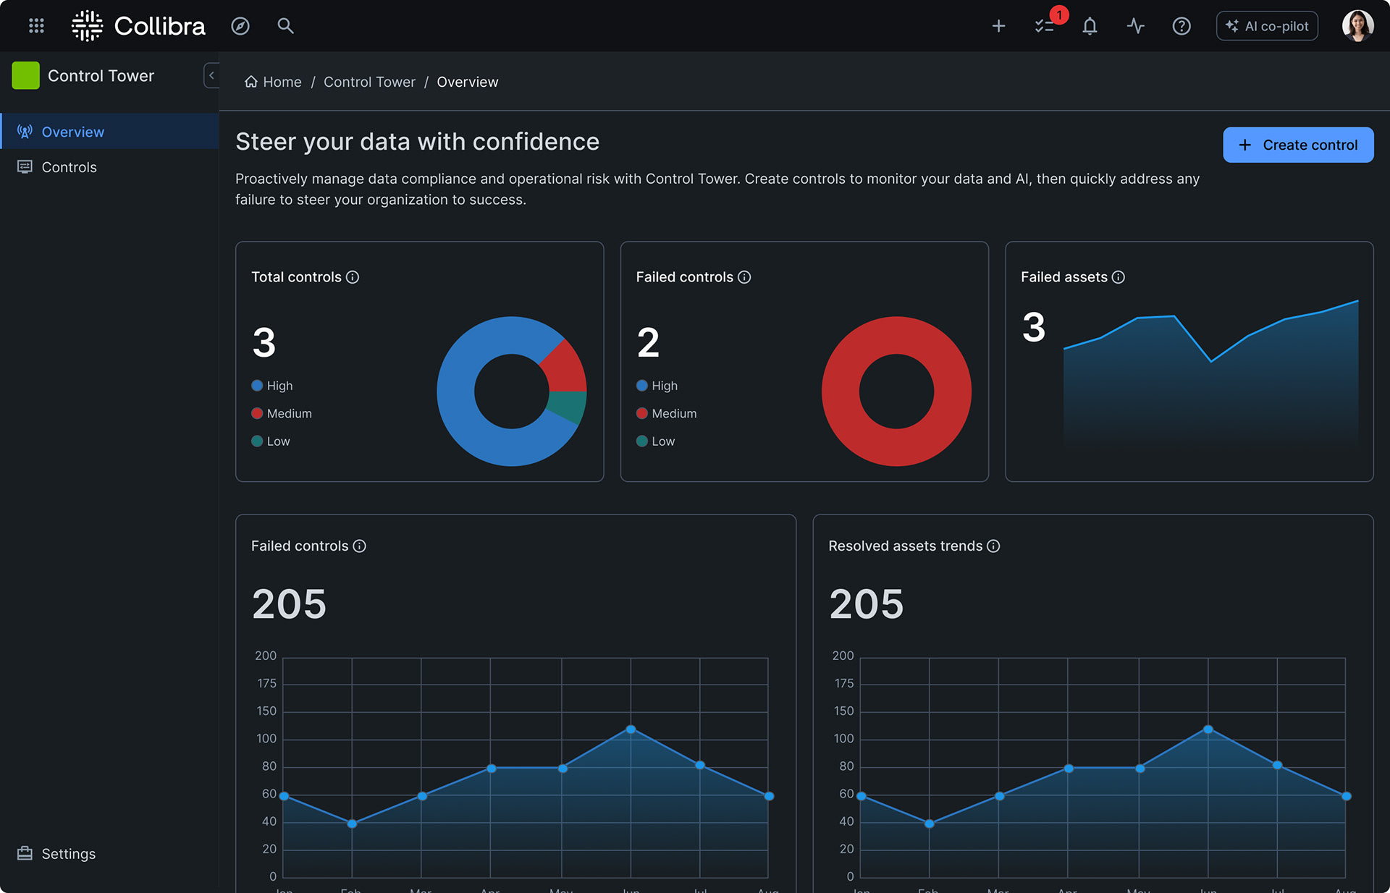Viewport: 1390px width, 893px height.
Task: Open the tasks checklist icon with badge
Action: pos(1044,26)
